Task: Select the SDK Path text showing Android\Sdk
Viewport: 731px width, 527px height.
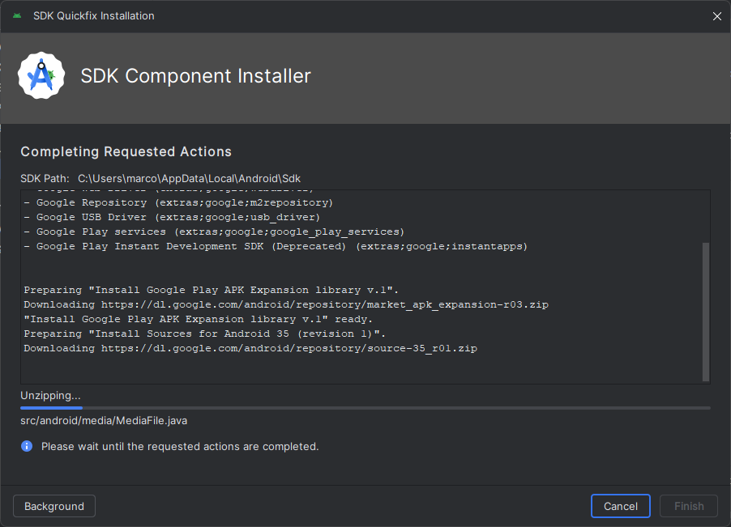Action: [190, 178]
